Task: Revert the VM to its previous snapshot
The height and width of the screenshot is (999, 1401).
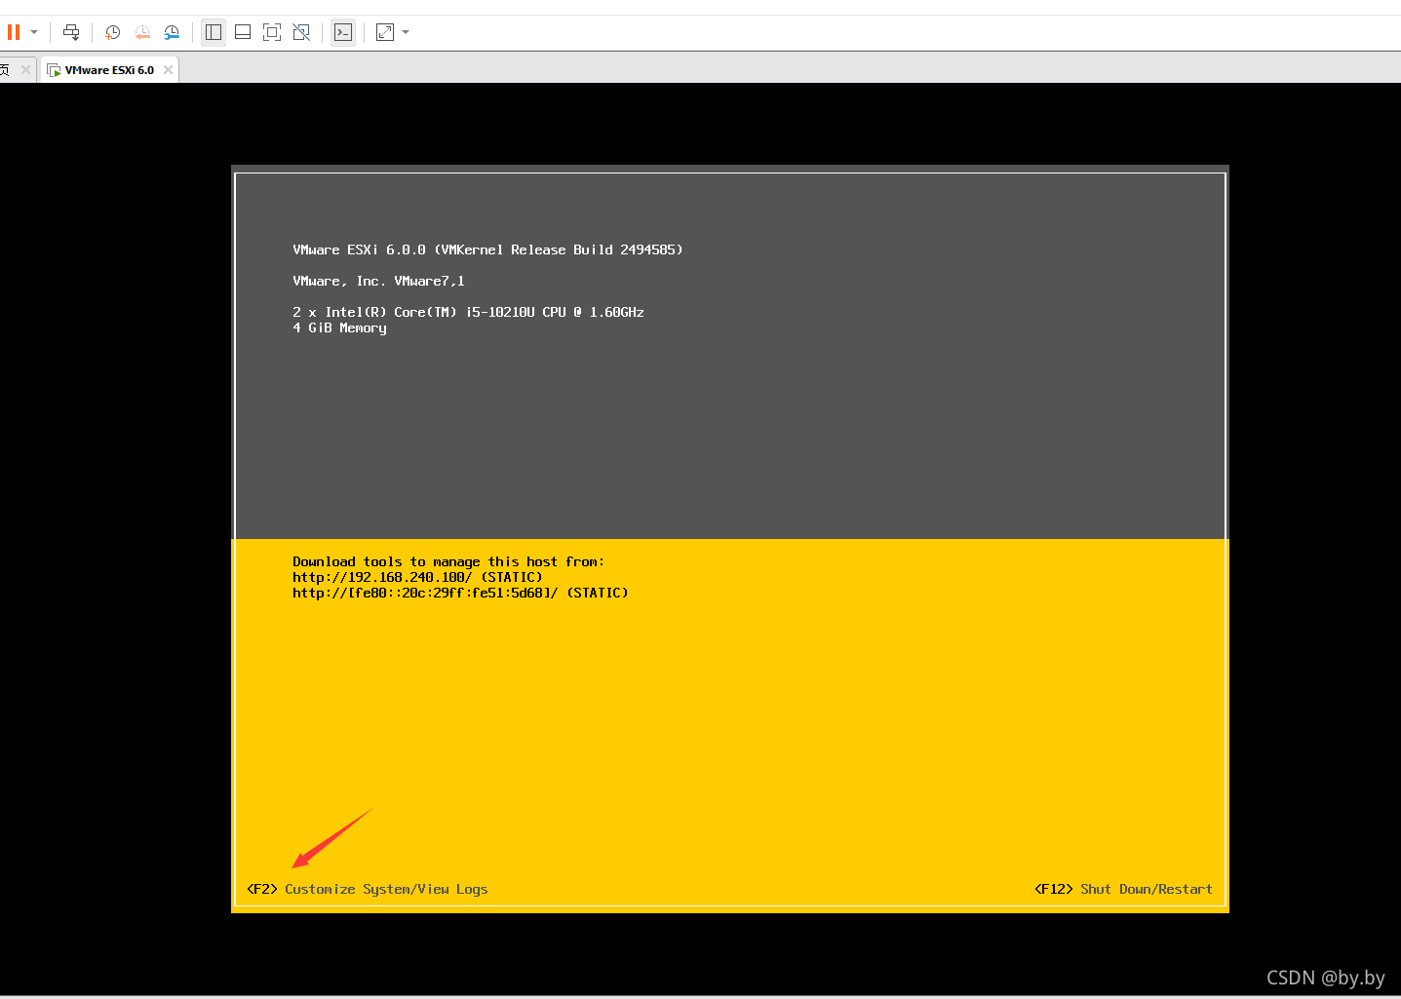Action: (x=142, y=32)
